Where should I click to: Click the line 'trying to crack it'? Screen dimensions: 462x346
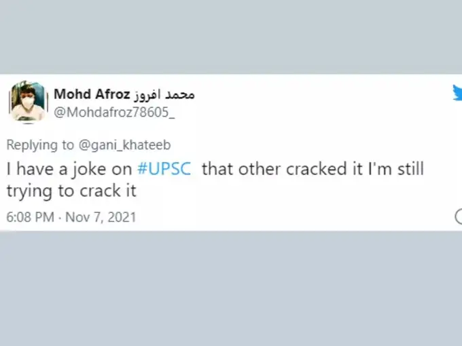pos(71,191)
